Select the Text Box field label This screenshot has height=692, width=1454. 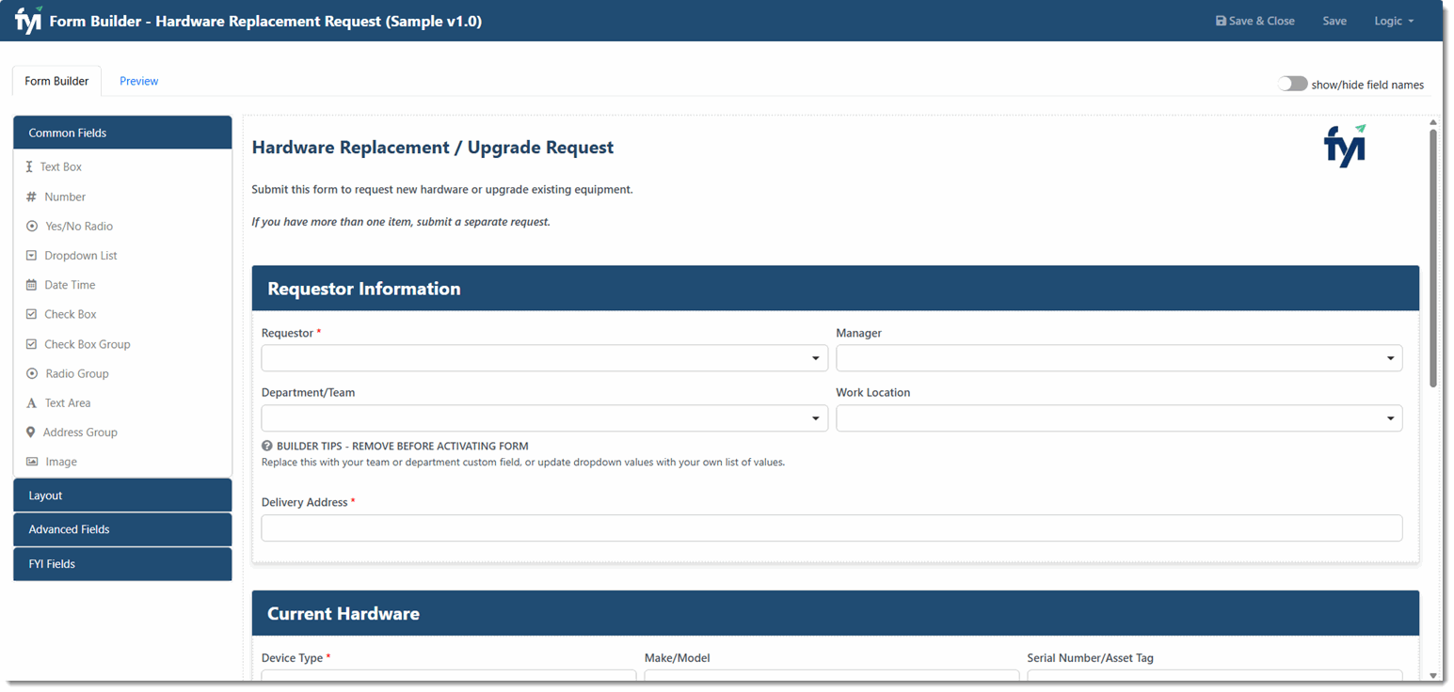click(61, 166)
